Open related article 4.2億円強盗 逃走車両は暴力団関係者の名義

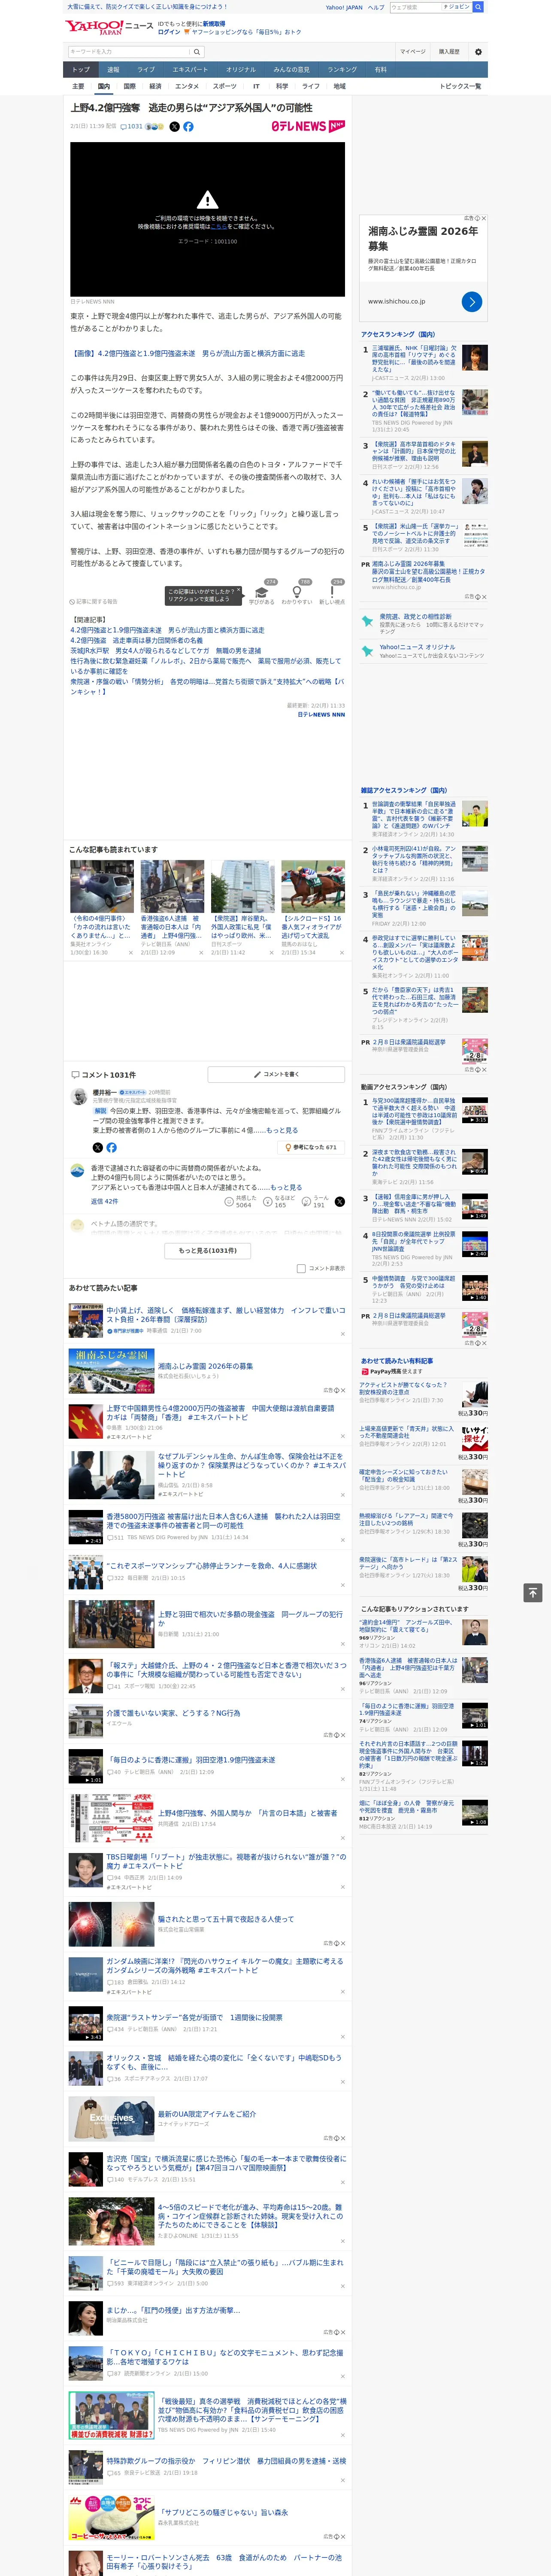click(x=136, y=640)
